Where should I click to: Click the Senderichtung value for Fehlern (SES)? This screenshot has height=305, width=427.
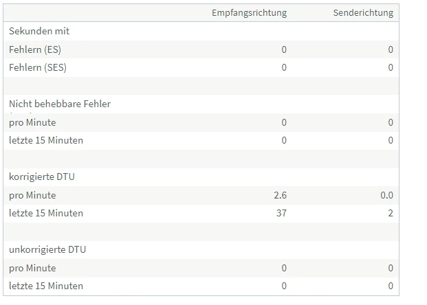pos(391,67)
